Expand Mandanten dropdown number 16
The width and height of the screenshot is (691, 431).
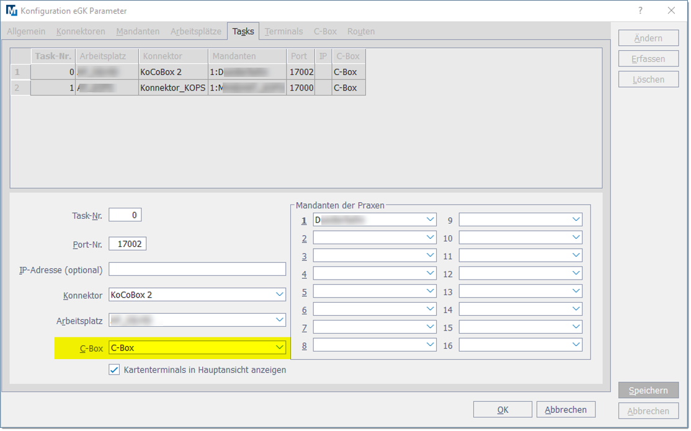tap(576, 345)
